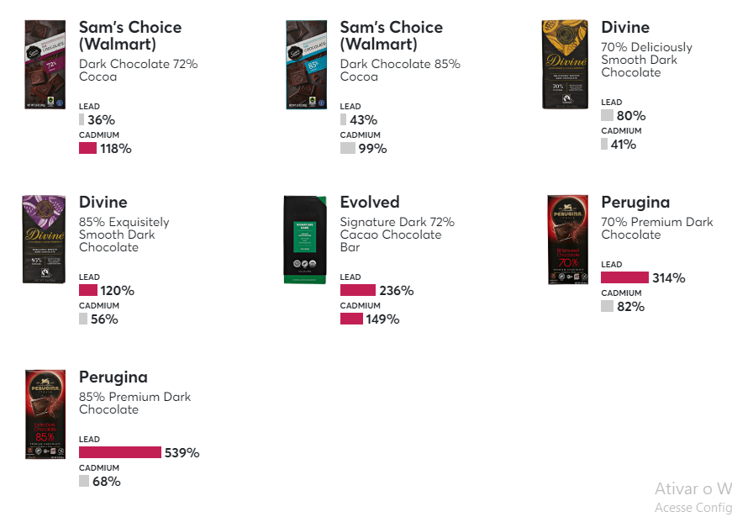Select the Sam's Choice heading for 85% Cocoa
Screen dimensions: 732x517
[392, 35]
